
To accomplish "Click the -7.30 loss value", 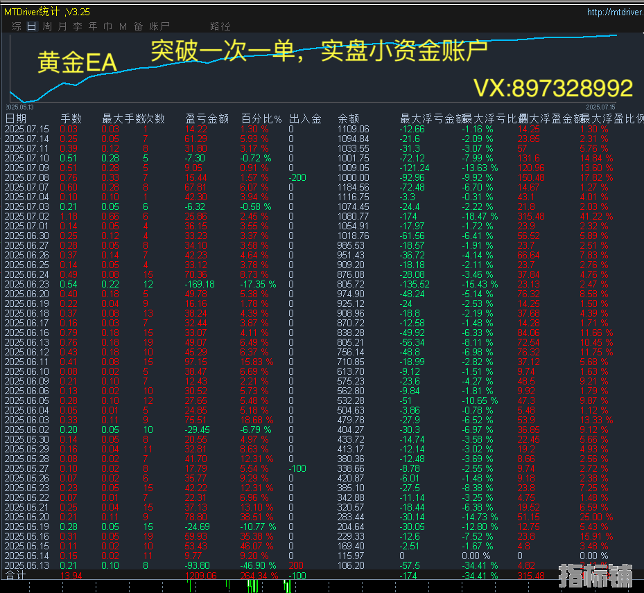I will tap(195, 159).
